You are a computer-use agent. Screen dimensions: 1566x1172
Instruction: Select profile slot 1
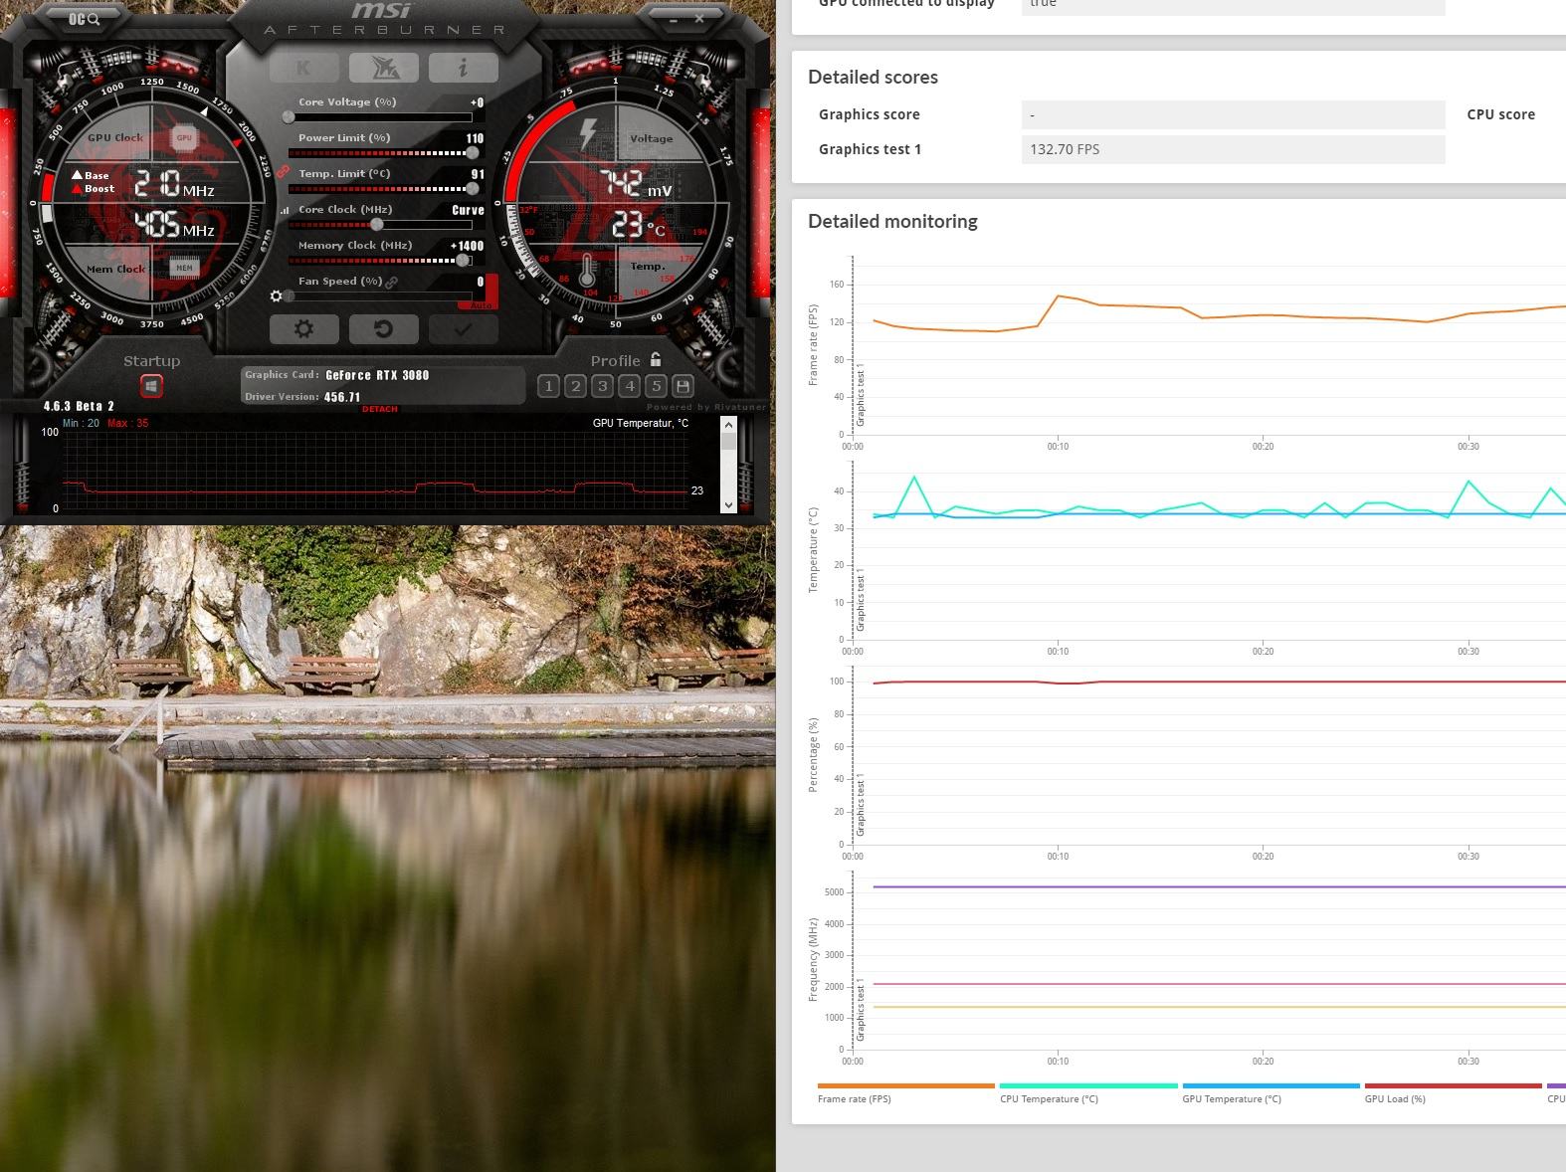548,386
